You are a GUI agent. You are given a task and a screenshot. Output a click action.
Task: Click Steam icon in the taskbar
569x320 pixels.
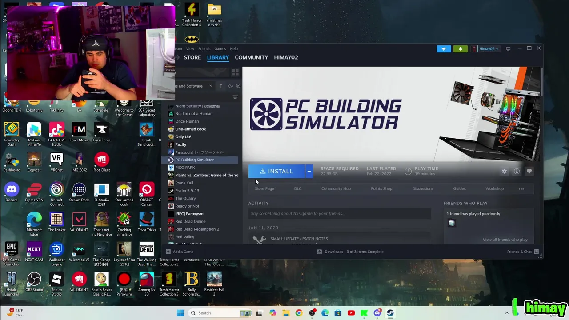click(390, 313)
